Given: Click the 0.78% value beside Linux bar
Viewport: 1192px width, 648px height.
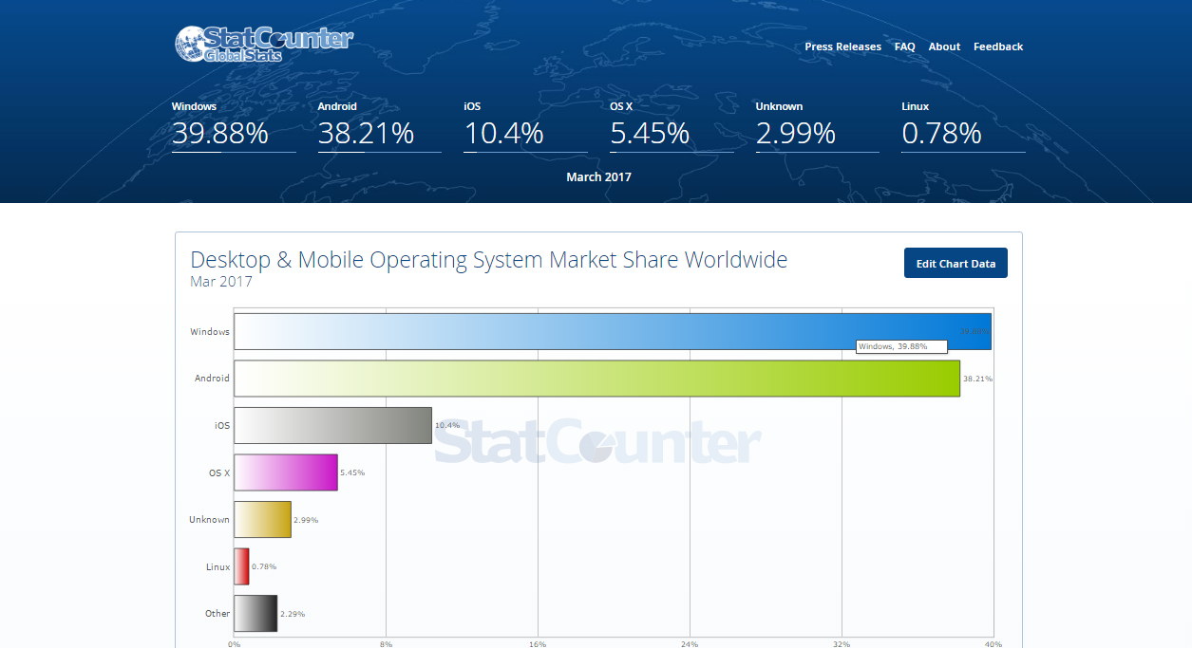Looking at the screenshot, I should coord(264,567).
